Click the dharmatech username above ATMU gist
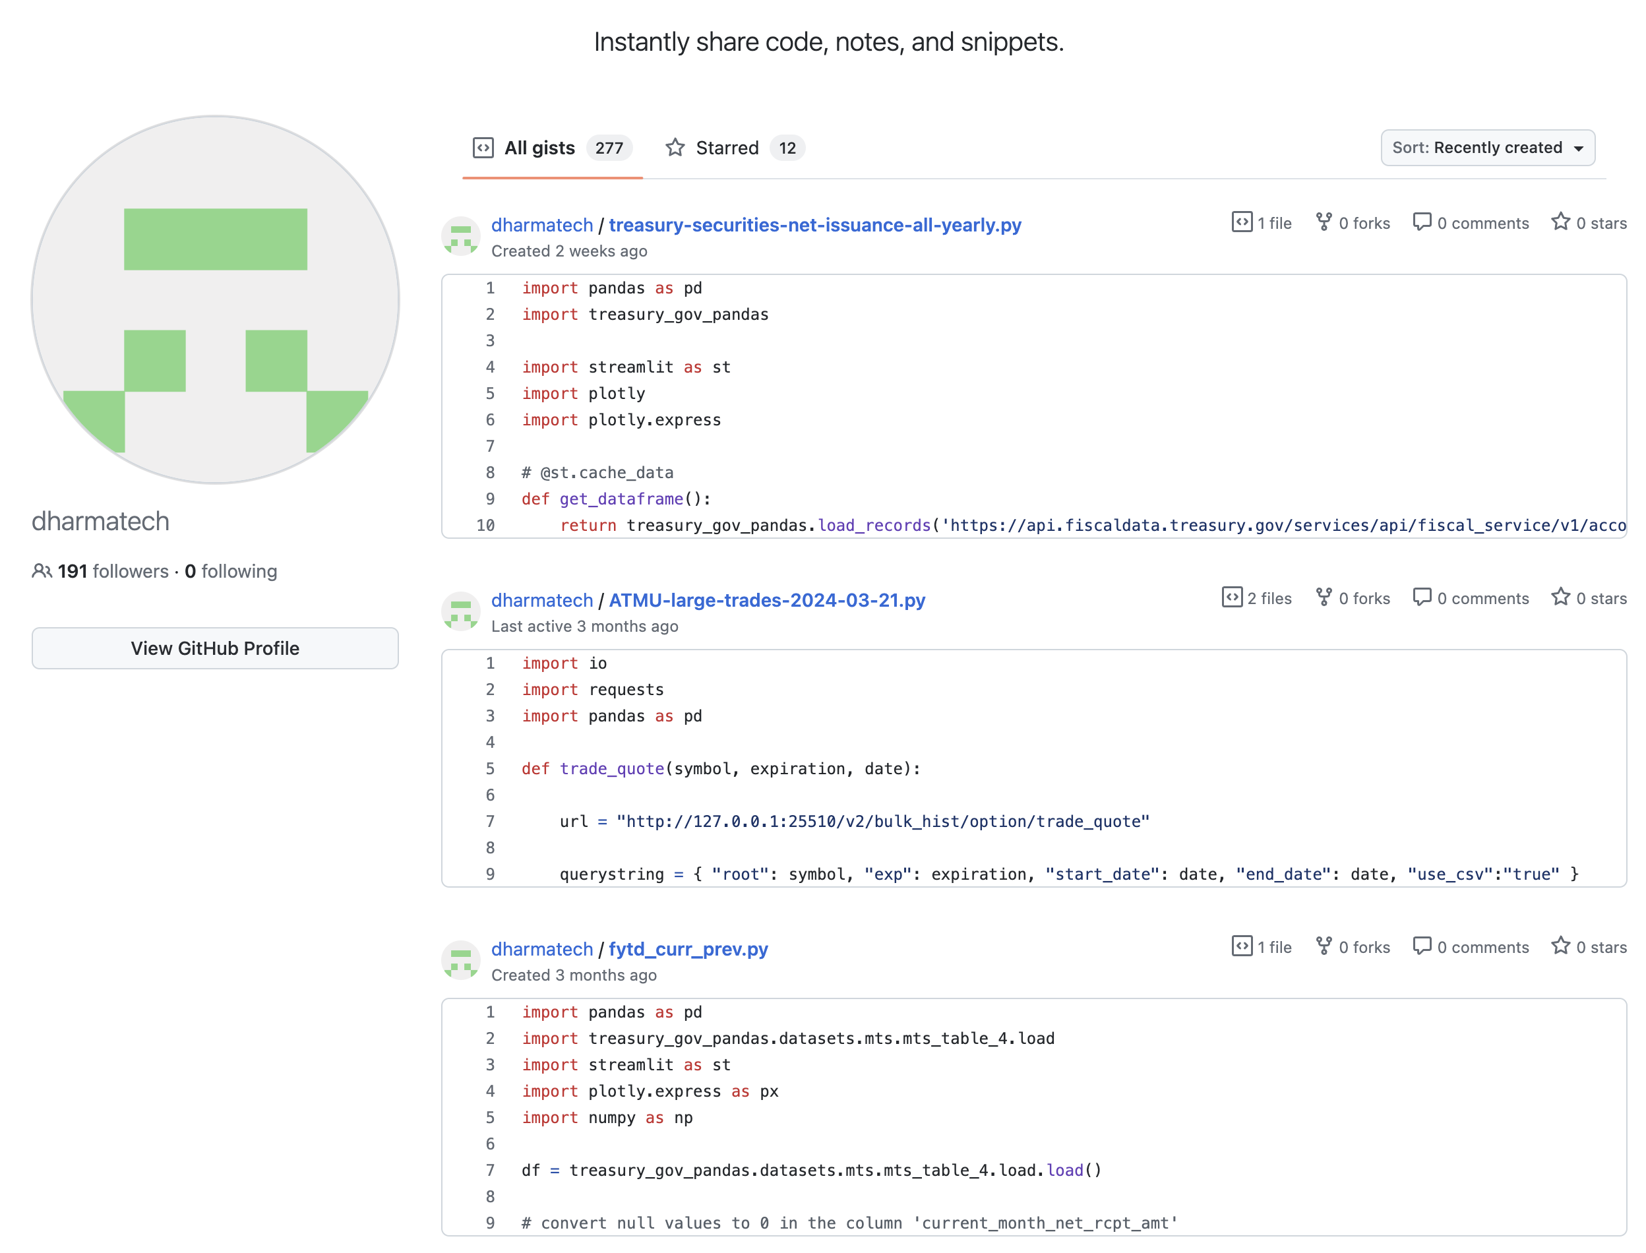 (541, 600)
